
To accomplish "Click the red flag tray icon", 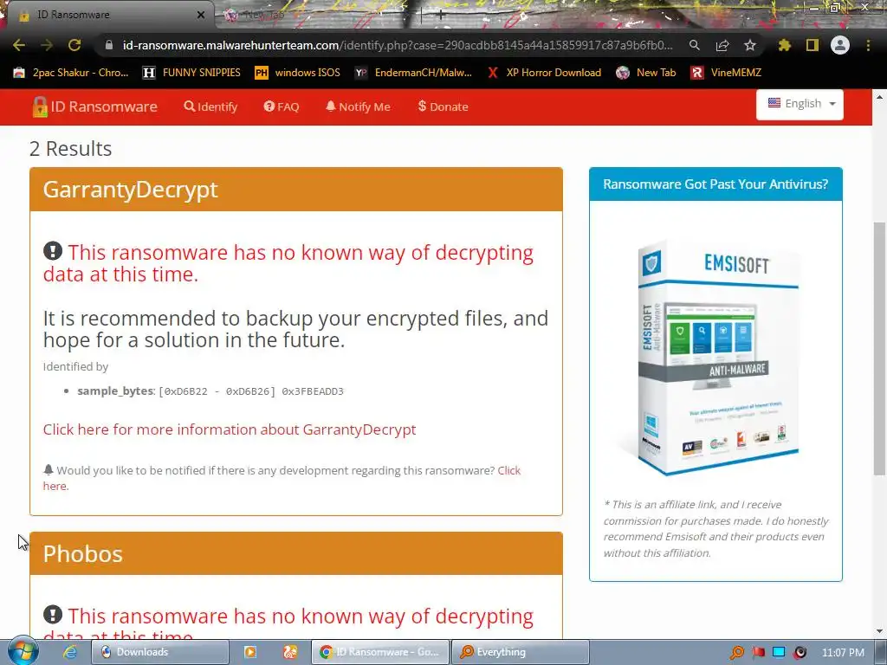I will click(x=759, y=653).
